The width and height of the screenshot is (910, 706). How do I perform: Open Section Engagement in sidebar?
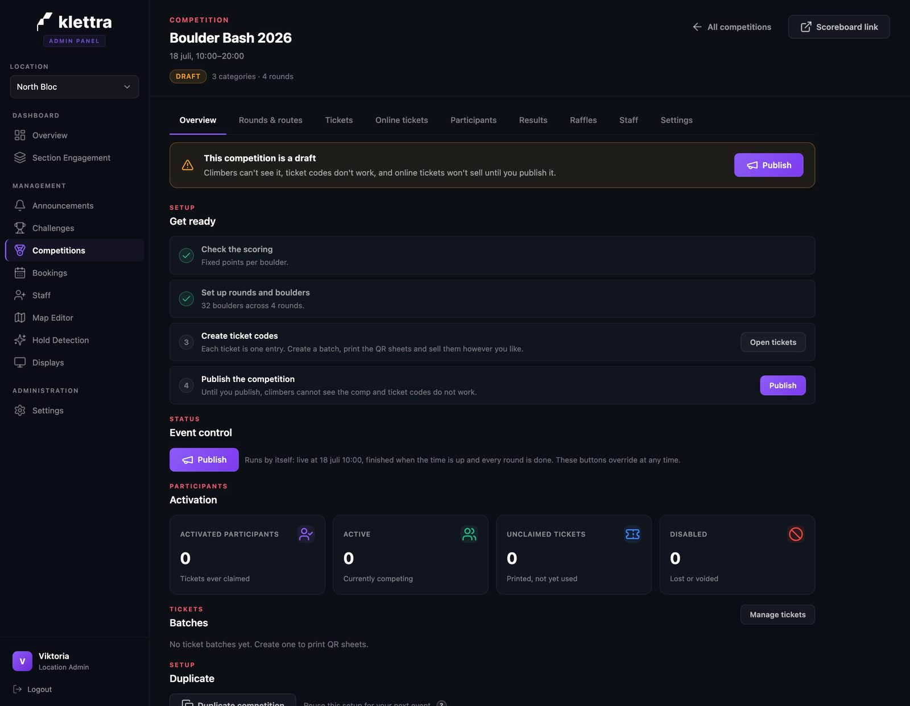point(75,157)
